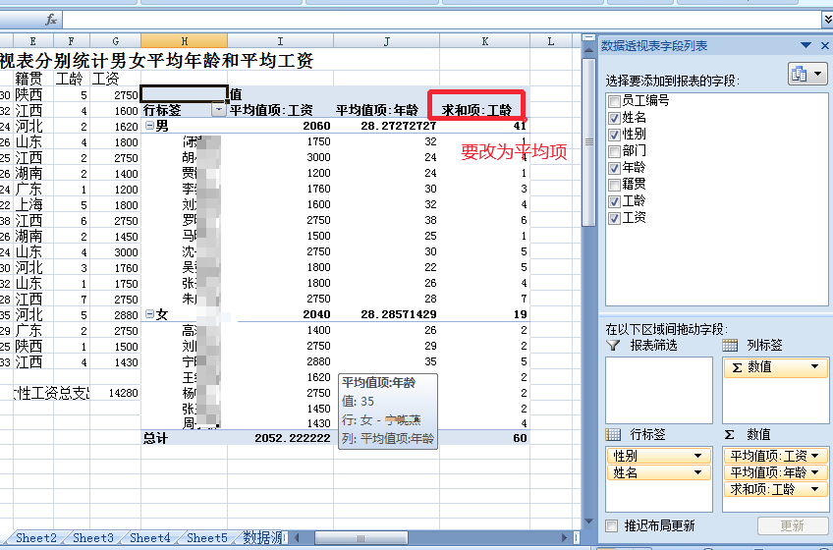Open the field list pane options arrow

[x=805, y=46]
